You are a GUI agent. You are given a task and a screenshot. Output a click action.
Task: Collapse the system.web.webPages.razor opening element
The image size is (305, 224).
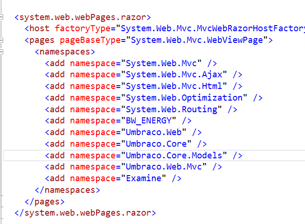point(2,17)
